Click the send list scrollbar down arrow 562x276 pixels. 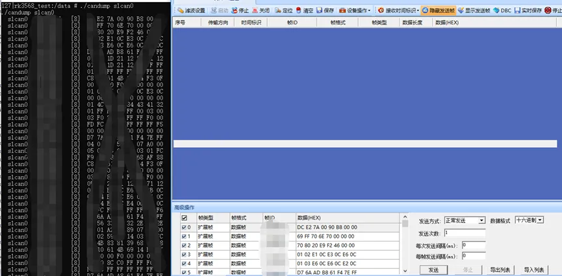pyautogui.click(x=405, y=271)
